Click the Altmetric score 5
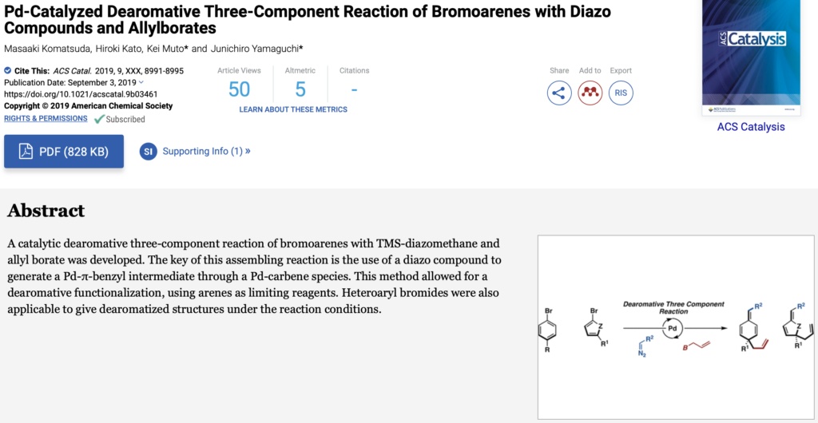The image size is (818, 423). 300,89
